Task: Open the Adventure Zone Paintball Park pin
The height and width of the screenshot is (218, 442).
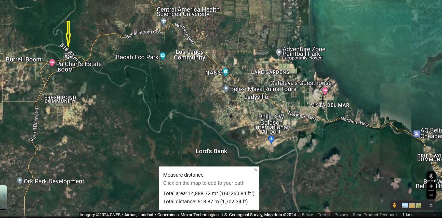Action: tap(279, 53)
